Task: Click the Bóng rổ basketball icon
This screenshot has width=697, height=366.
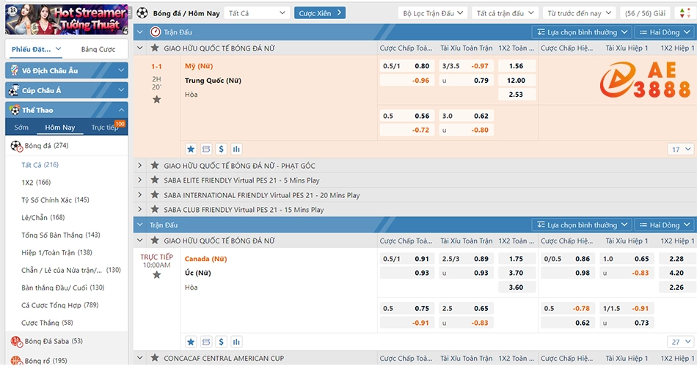Action: pos(16,361)
